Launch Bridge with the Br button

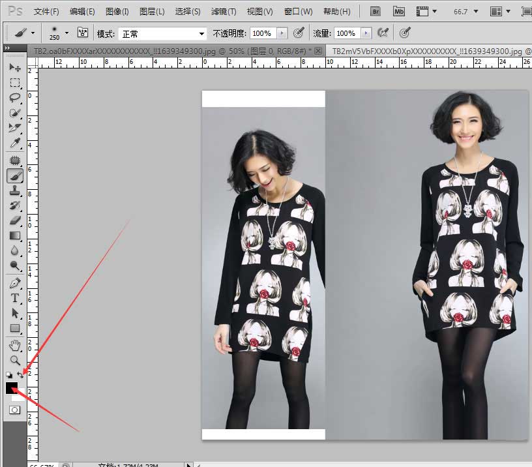376,12
